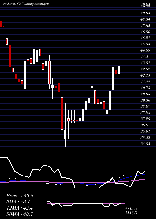Click the <<Live MACD label
The width and height of the screenshot is (156, 219).
pos(131,211)
